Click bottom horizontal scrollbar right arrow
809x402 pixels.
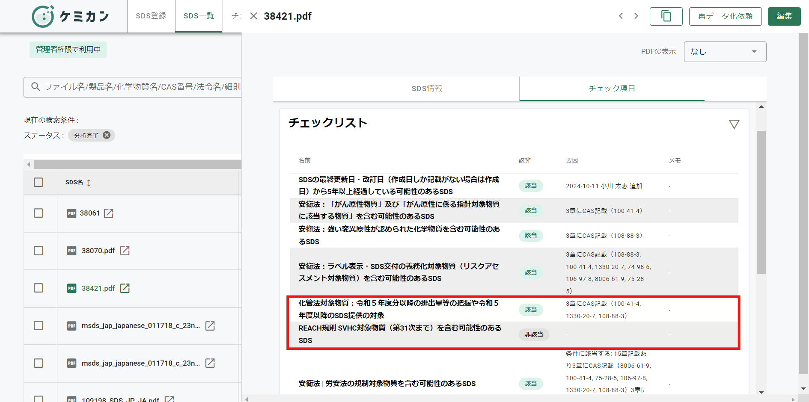[x=793, y=399]
